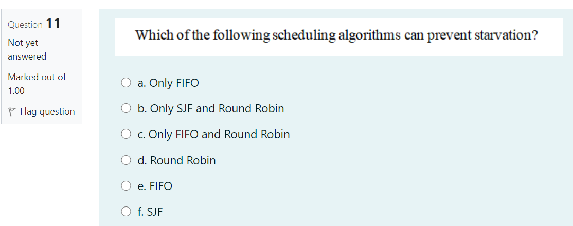Click the "c. Only FIFO and Round Robin" label

pyautogui.click(x=213, y=134)
